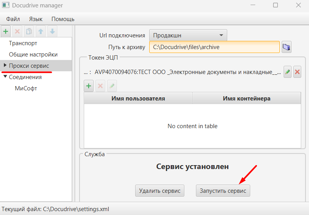This screenshot has height=215, width=309.
Task: Collapse the Соединения tree node
Action: coord(5,76)
